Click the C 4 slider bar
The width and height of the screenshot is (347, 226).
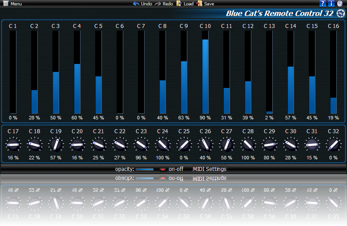tap(77, 72)
